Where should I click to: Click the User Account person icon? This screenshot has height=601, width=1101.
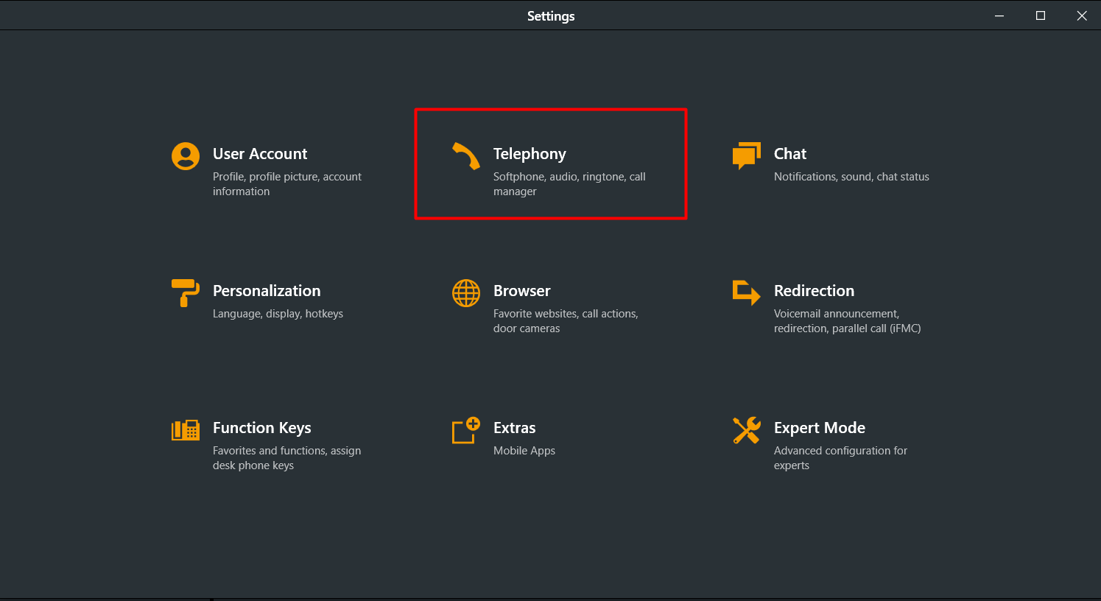point(186,156)
